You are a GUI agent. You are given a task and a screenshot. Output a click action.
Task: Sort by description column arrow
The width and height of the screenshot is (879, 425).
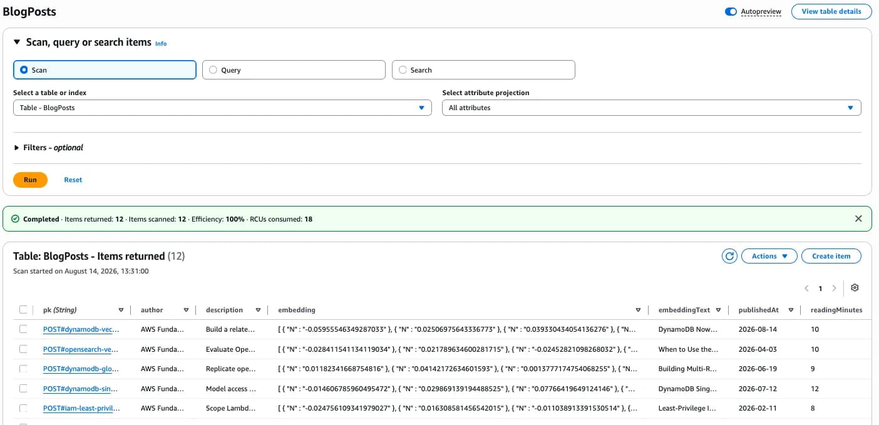coord(258,310)
